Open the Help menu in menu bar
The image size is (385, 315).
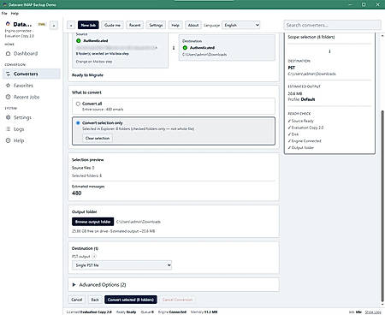pos(15,14)
